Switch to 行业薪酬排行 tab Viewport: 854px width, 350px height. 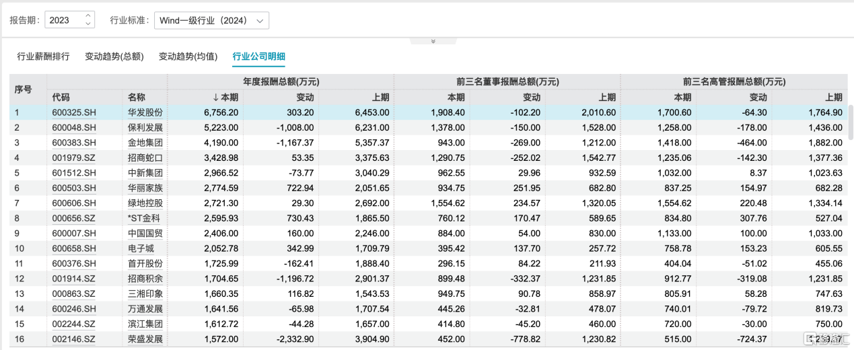click(43, 57)
